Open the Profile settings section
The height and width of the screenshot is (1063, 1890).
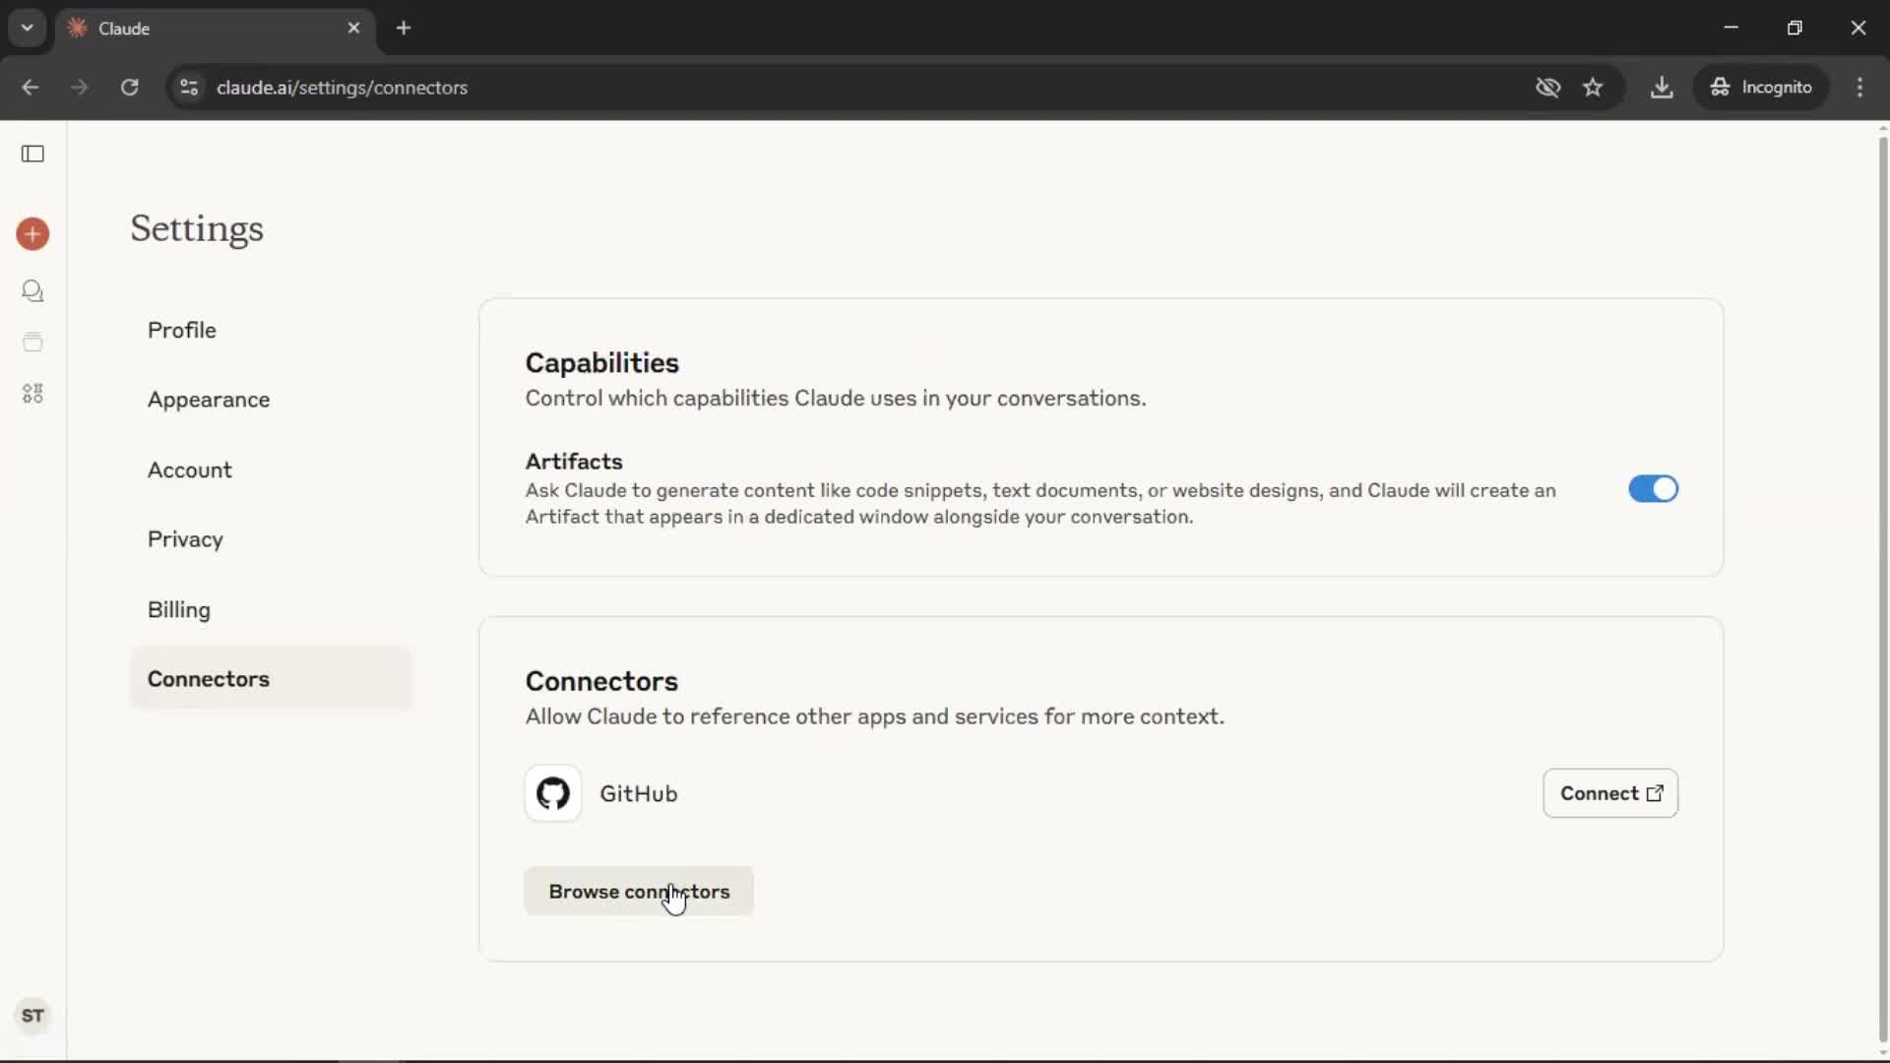click(271, 330)
